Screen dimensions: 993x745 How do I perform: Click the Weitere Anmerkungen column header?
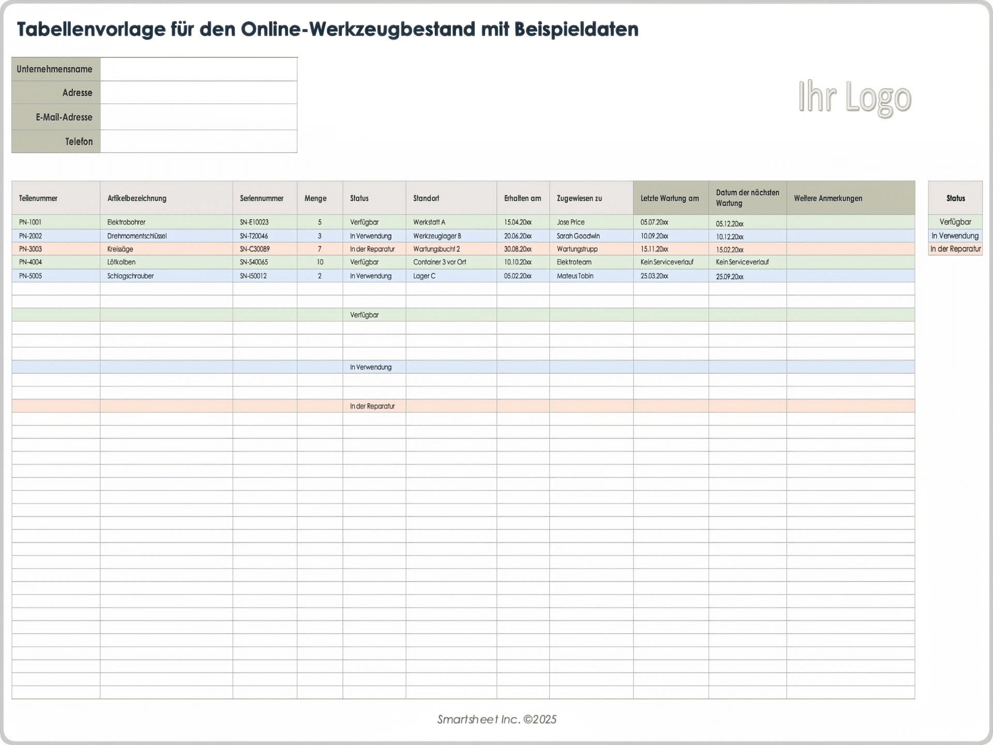850,198
